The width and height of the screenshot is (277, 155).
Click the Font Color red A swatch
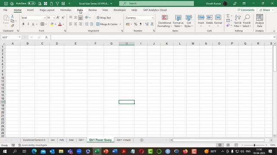pyautogui.click(x=60, y=24)
